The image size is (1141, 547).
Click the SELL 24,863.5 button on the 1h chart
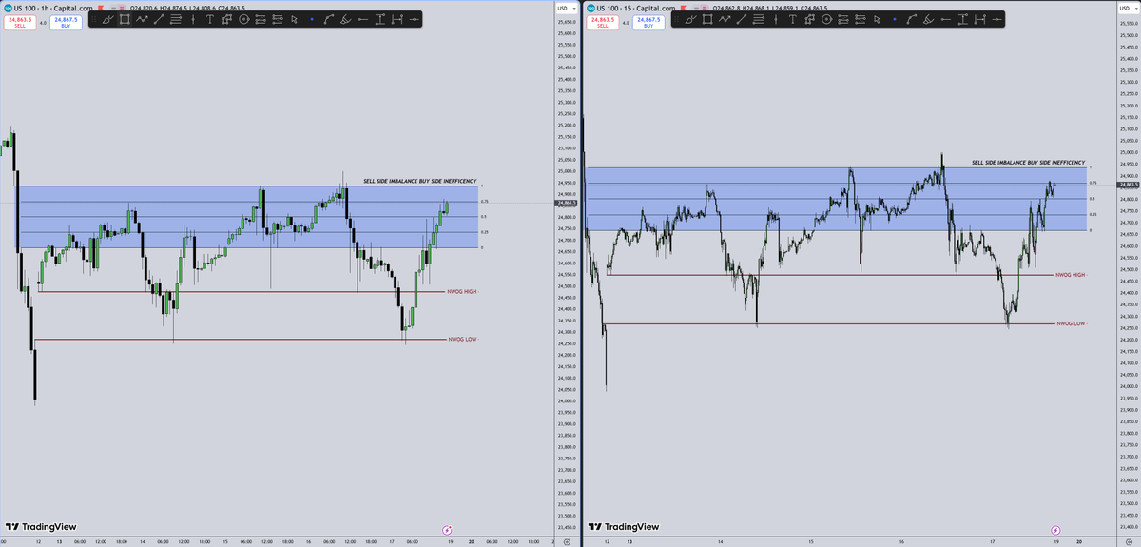point(20,22)
